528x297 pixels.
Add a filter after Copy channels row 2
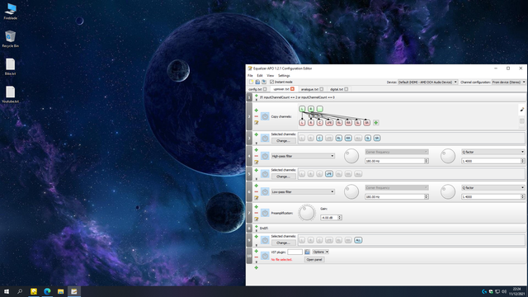257,111
